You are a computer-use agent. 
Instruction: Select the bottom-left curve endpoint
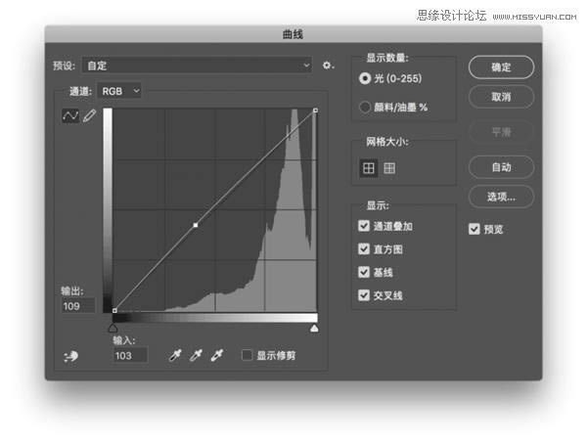click(114, 310)
